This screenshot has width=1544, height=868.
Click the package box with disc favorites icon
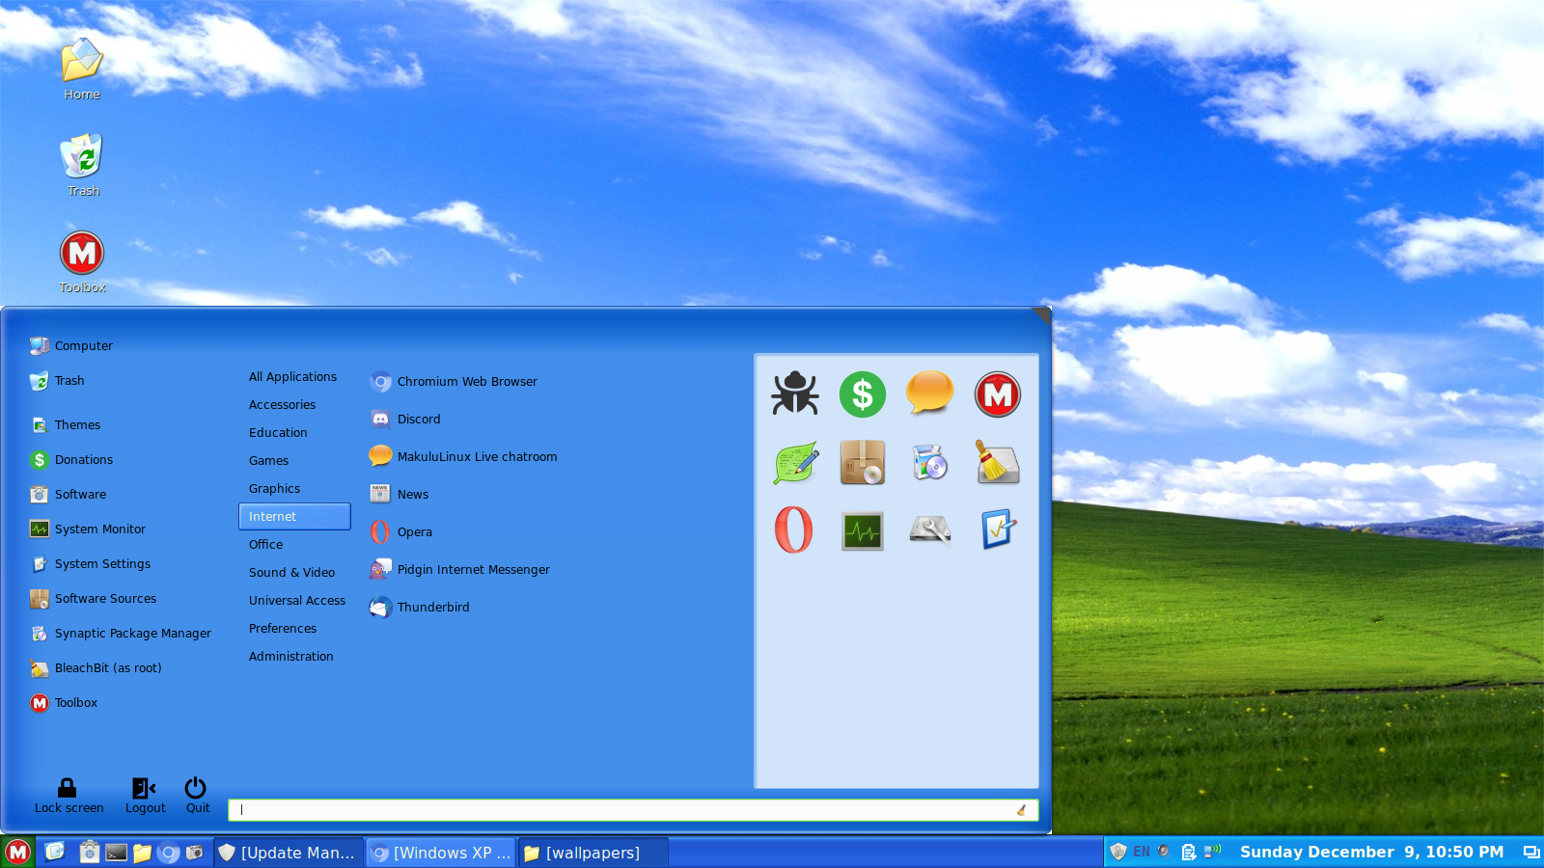point(863,463)
